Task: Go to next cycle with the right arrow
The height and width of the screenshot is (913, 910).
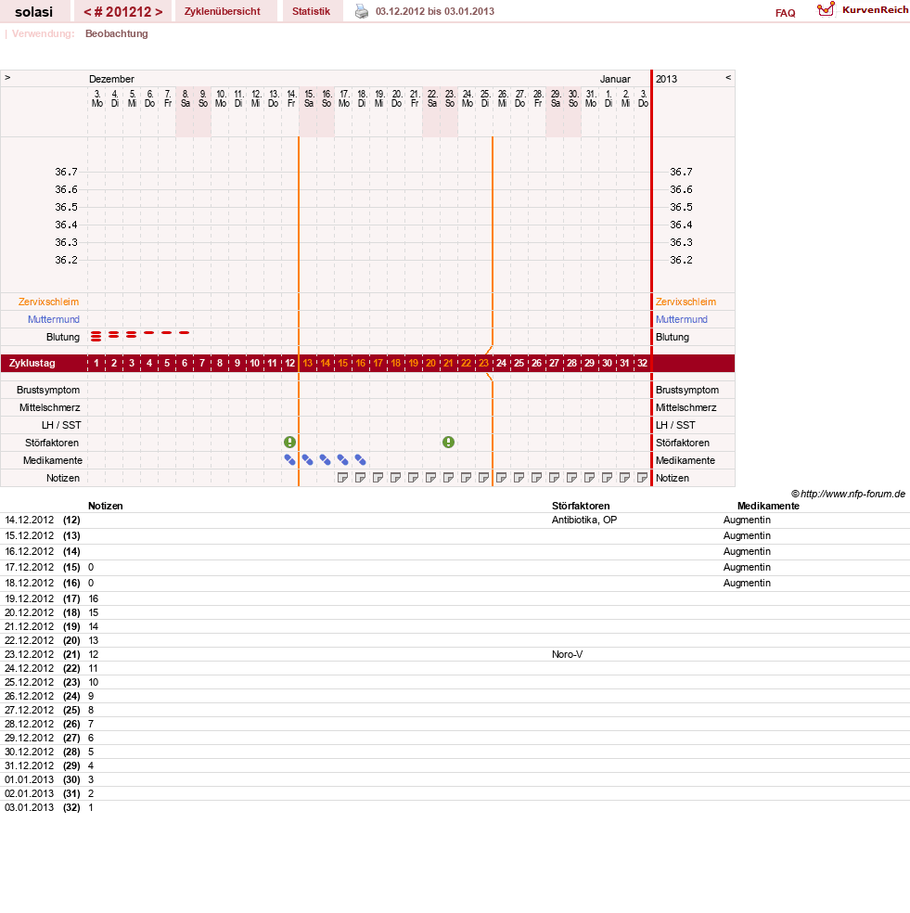Action: pyautogui.click(x=159, y=12)
